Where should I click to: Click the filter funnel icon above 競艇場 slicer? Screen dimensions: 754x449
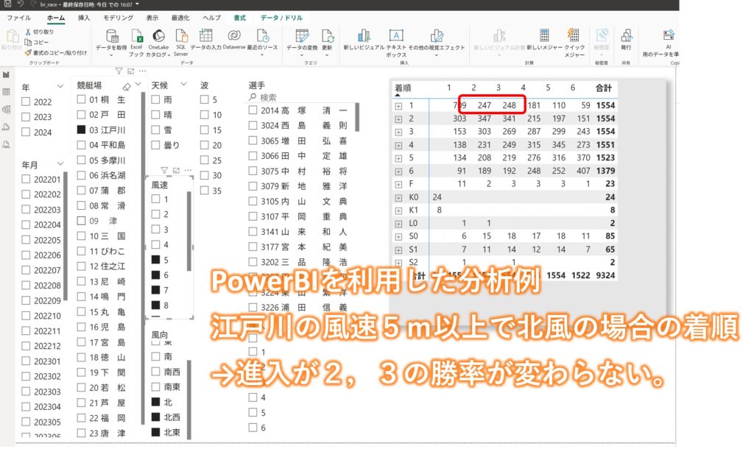[x=119, y=71]
